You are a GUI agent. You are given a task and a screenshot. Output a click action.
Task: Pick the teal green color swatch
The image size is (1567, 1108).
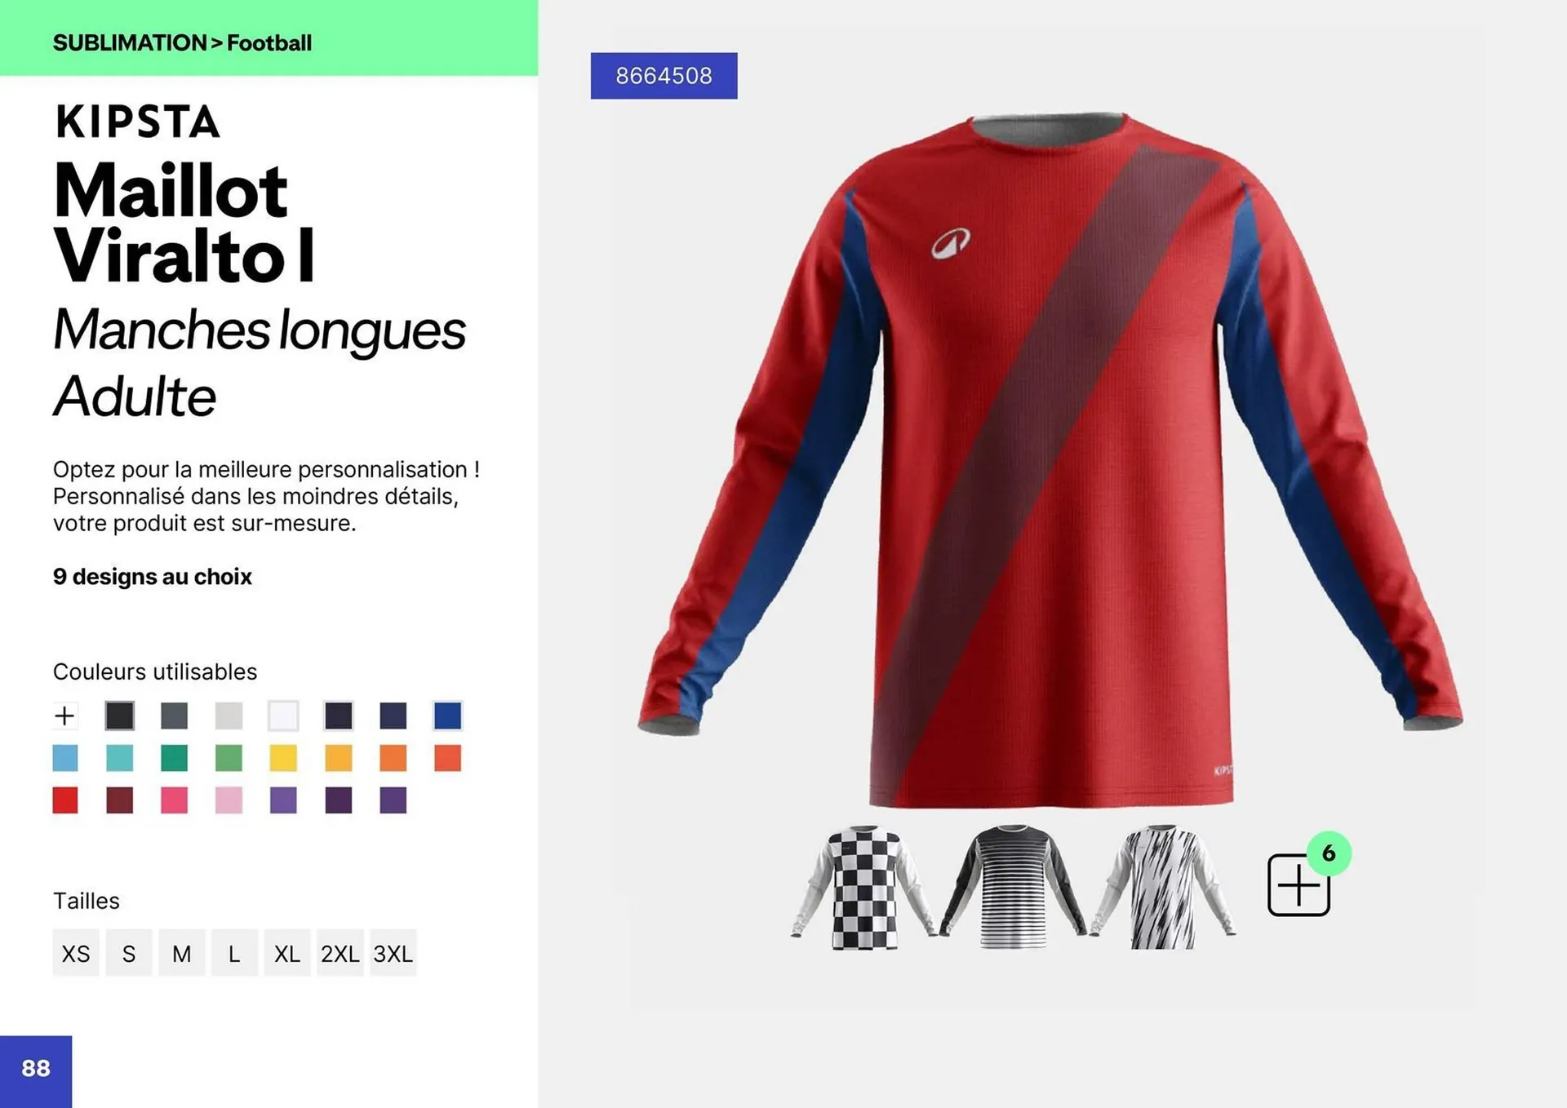[174, 758]
